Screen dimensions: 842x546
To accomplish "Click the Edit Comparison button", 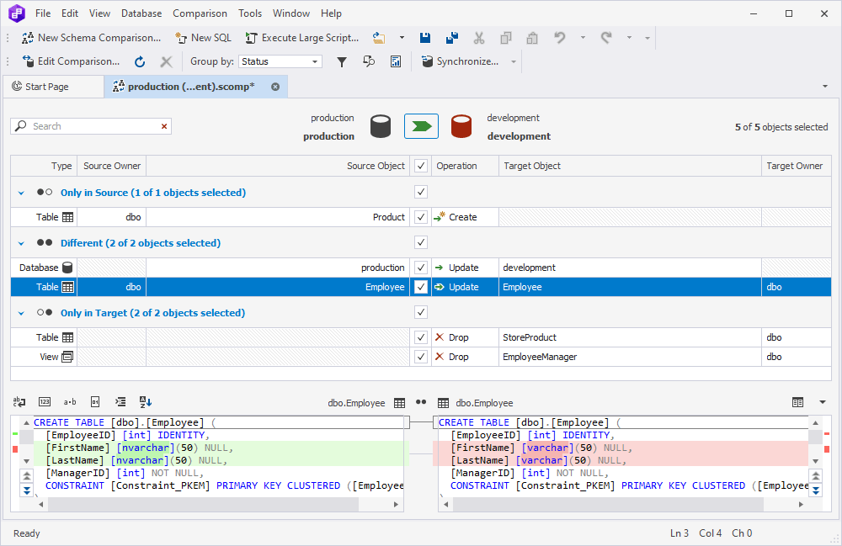I will 72,61.
